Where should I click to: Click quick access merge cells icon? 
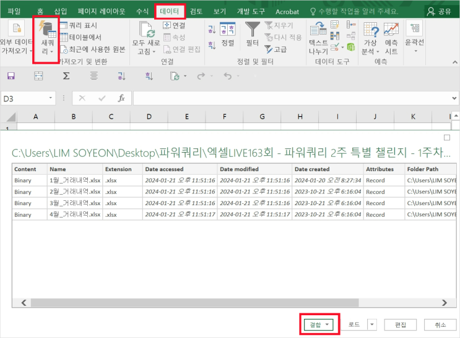38,76
